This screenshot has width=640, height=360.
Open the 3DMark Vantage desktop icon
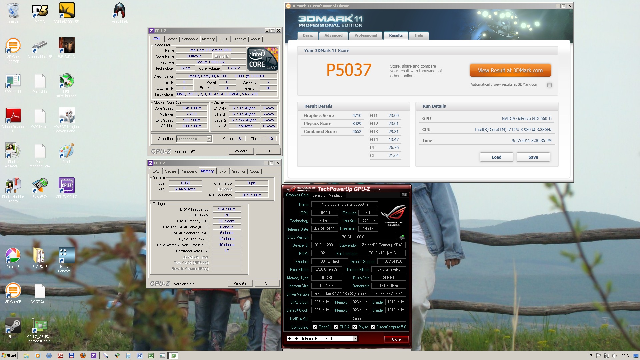[x=13, y=46]
